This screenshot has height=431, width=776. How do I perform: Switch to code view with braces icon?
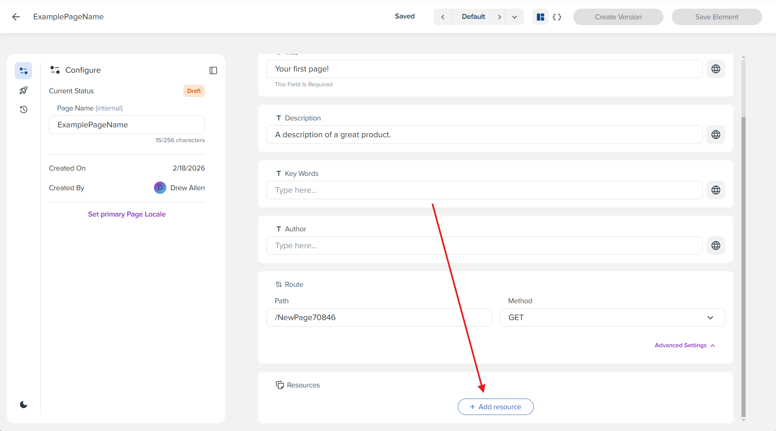[557, 17]
